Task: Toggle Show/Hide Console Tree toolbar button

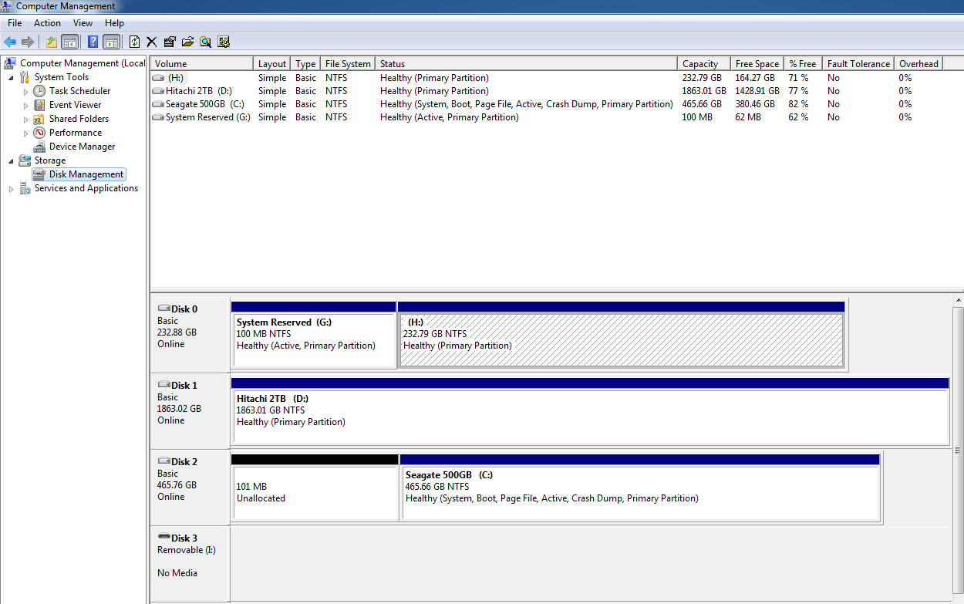Action: [x=69, y=42]
